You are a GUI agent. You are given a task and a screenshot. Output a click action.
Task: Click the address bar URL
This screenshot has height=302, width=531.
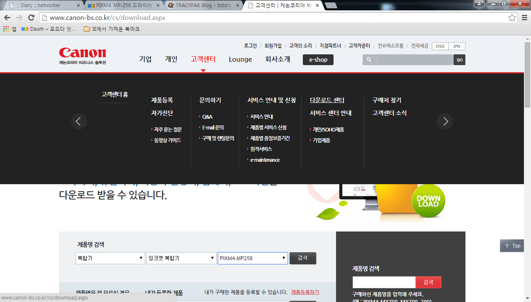tap(107, 18)
